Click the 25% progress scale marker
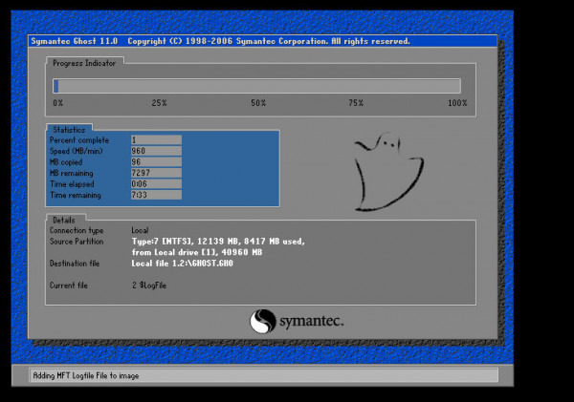Viewport: 574px width, 402px height. [x=159, y=103]
